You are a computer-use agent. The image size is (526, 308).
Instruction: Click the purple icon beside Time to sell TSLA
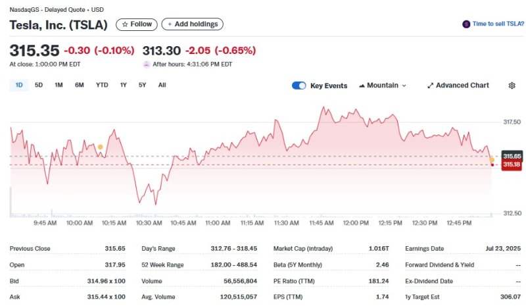click(466, 24)
